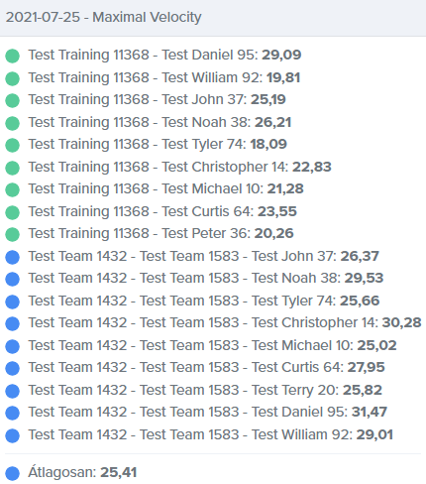The image size is (426, 484).
Task: Click green dot beside Training William 92 entry
Action: point(12,78)
